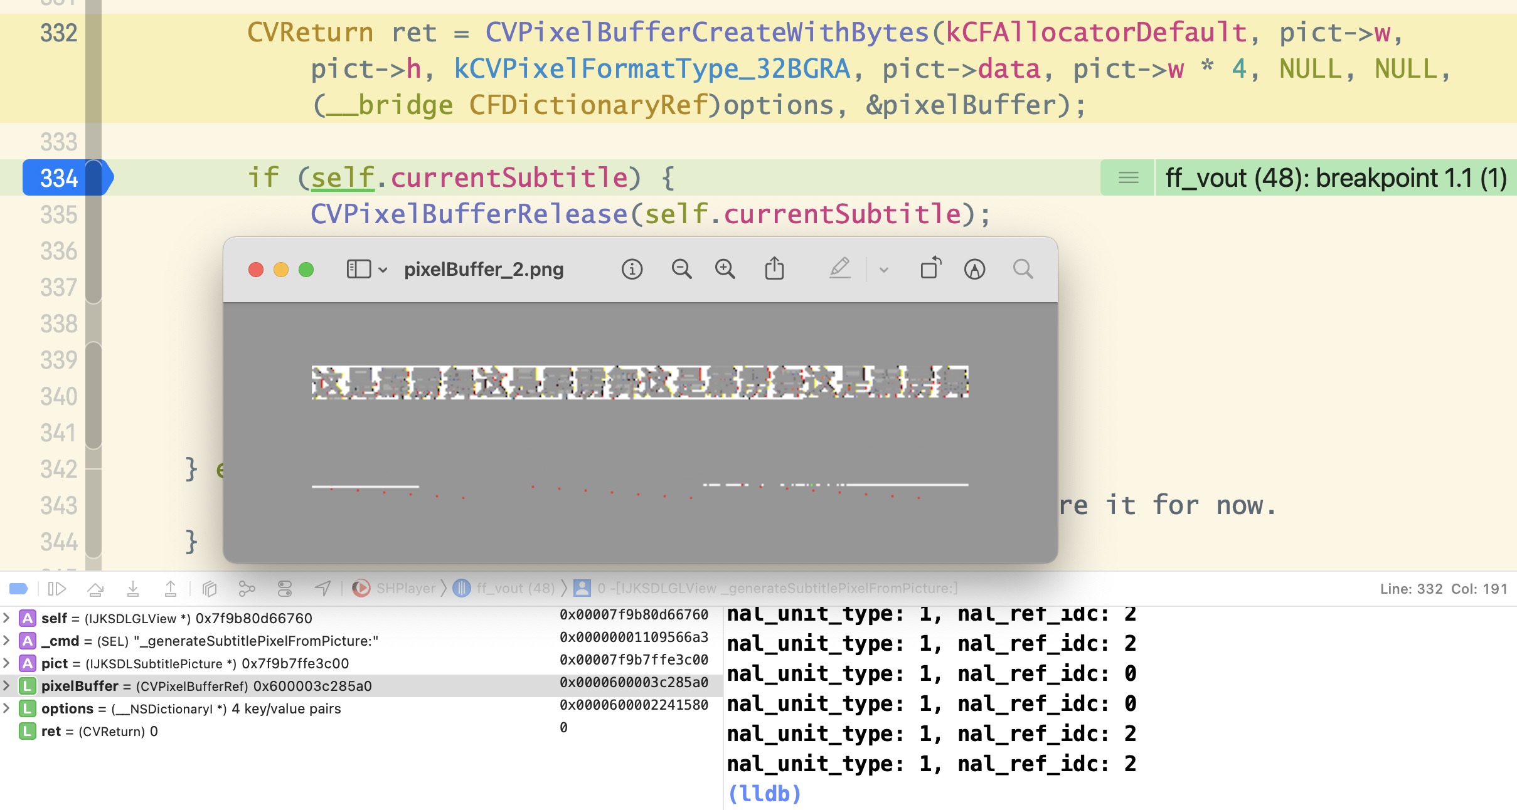
Task: Continue program execution in debugger
Action: click(x=57, y=588)
